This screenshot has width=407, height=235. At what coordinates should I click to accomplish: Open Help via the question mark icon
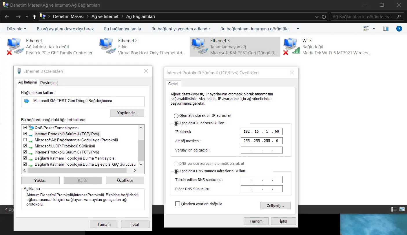[x=399, y=28]
